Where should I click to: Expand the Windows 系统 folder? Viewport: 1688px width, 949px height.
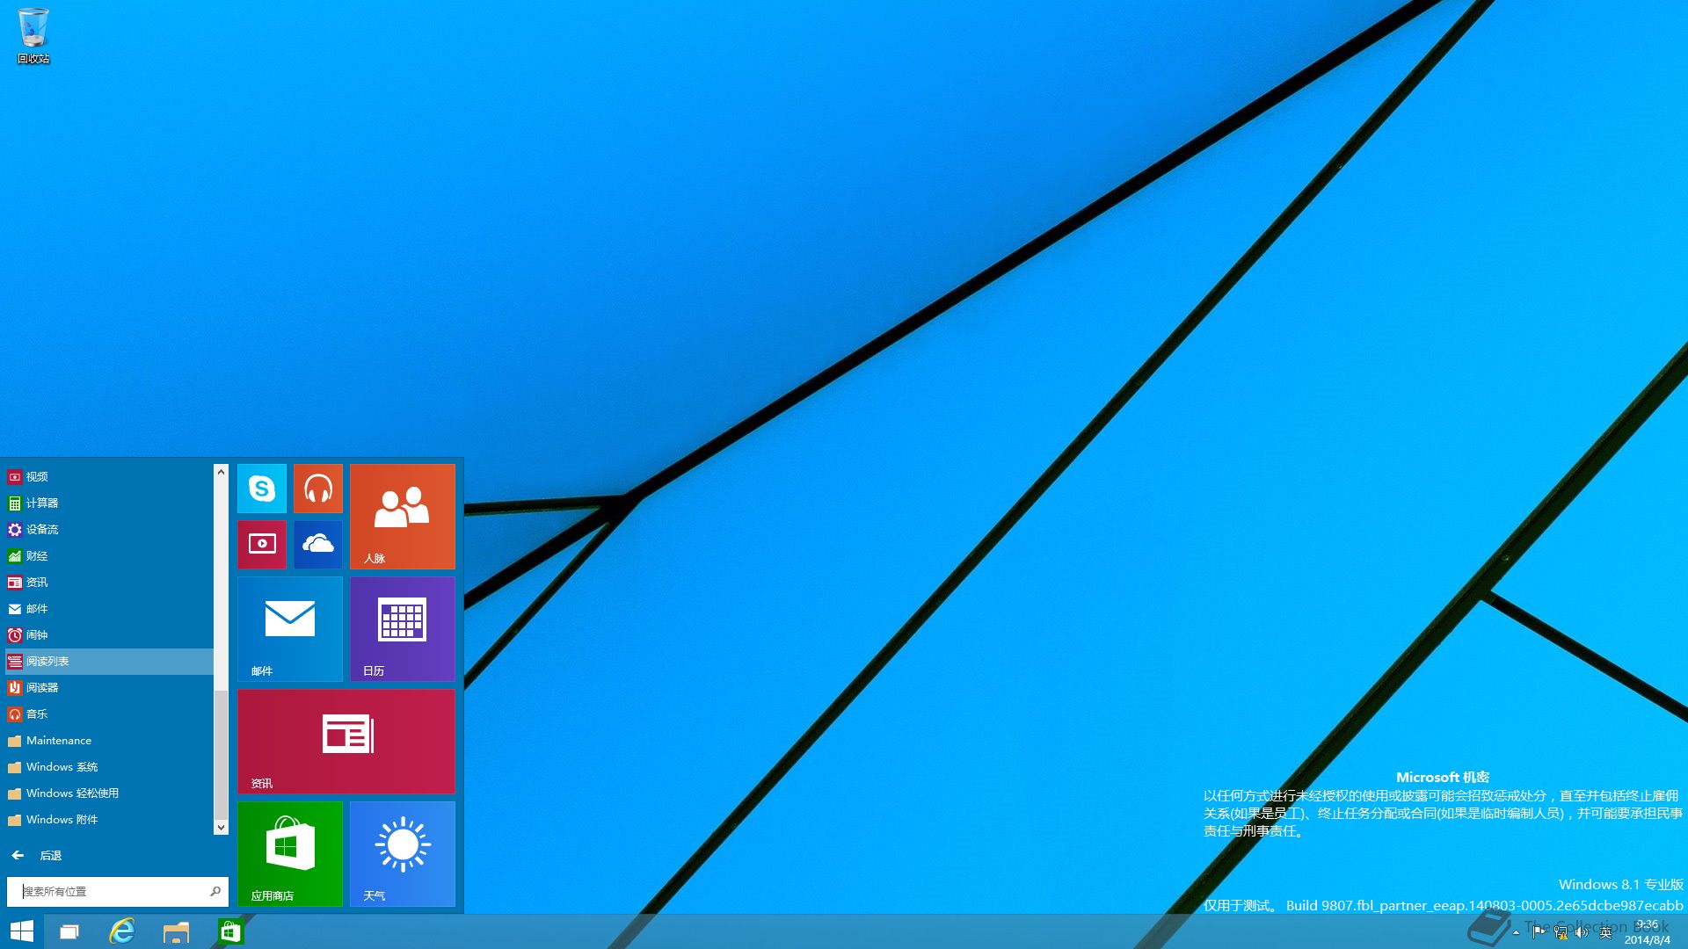[109, 767]
